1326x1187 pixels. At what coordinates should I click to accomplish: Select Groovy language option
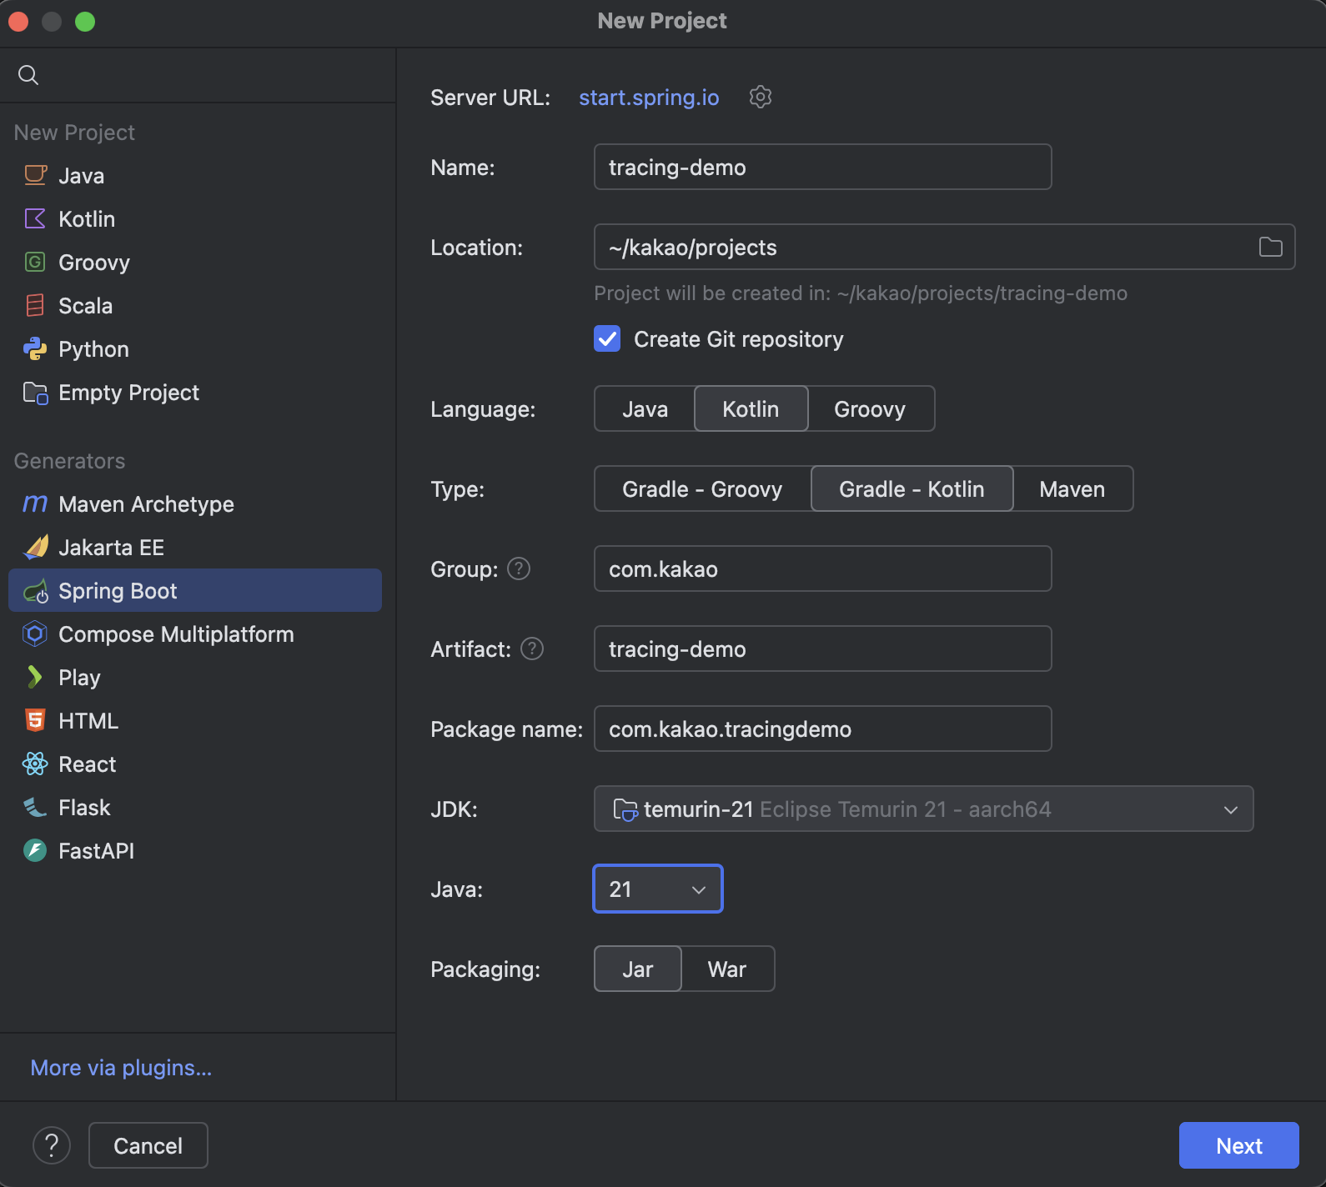(870, 408)
